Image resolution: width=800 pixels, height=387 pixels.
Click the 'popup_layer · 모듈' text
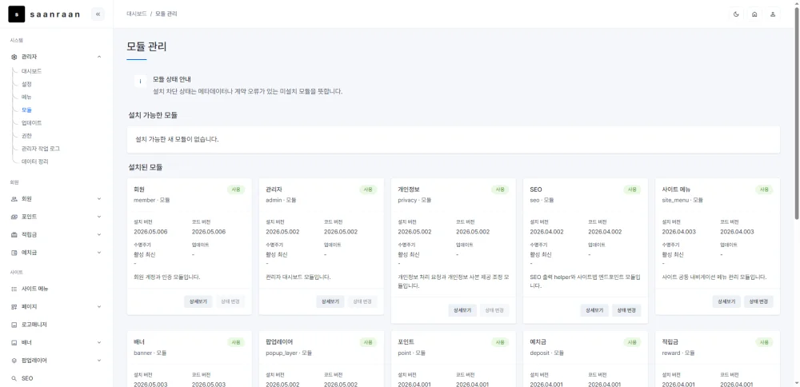(289, 353)
